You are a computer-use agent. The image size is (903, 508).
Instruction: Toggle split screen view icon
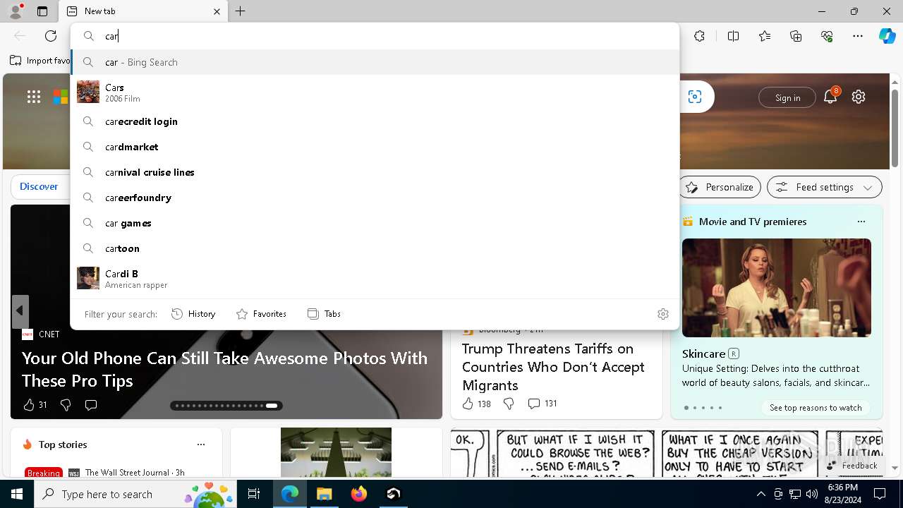[x=733, y=36]
